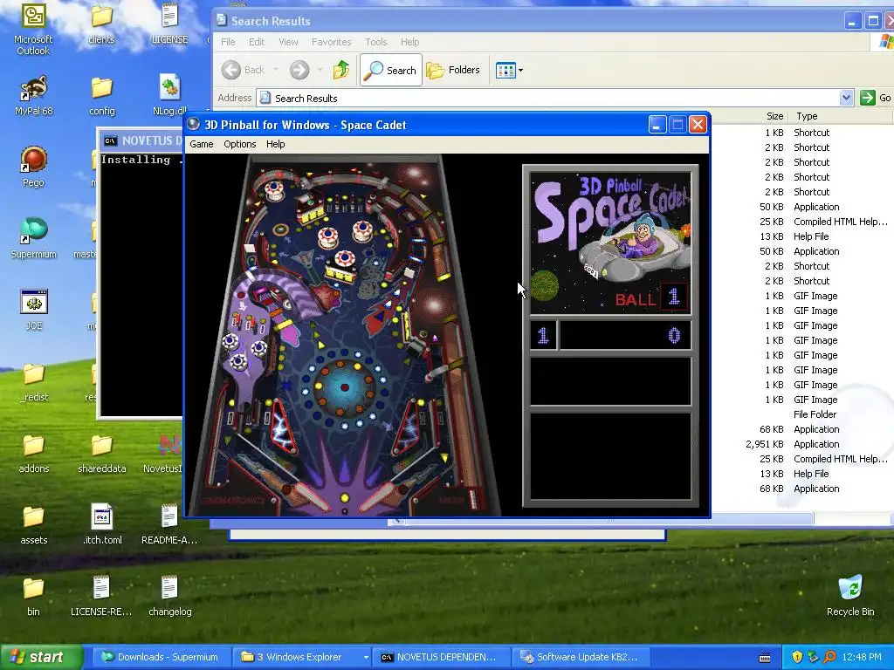Image resolution: width=894 pixels, height=670 pixels.
Task: Select the _redist folder on desktop
Action: pos(34,382)
